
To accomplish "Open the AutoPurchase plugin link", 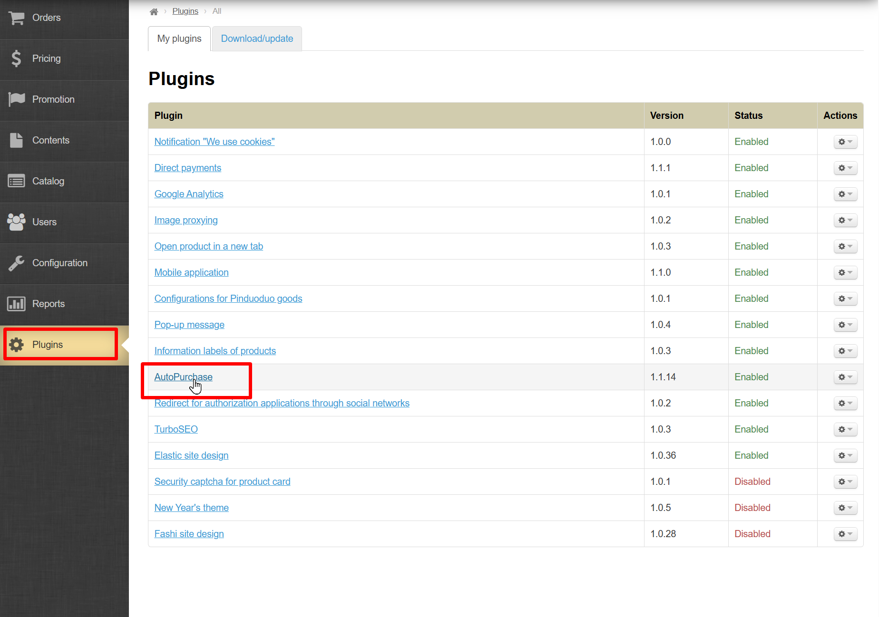I will point(183,377).
